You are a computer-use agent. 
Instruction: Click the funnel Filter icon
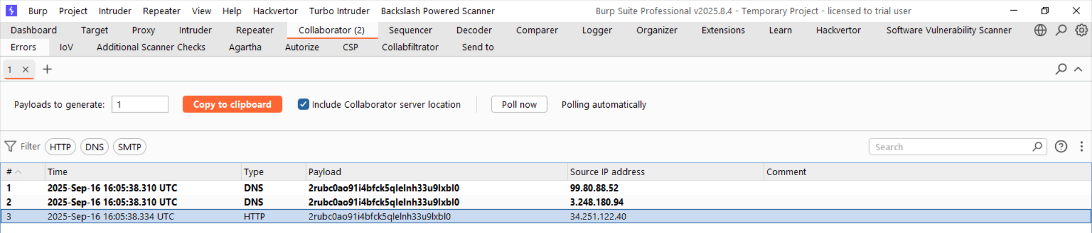coord(10,147)
